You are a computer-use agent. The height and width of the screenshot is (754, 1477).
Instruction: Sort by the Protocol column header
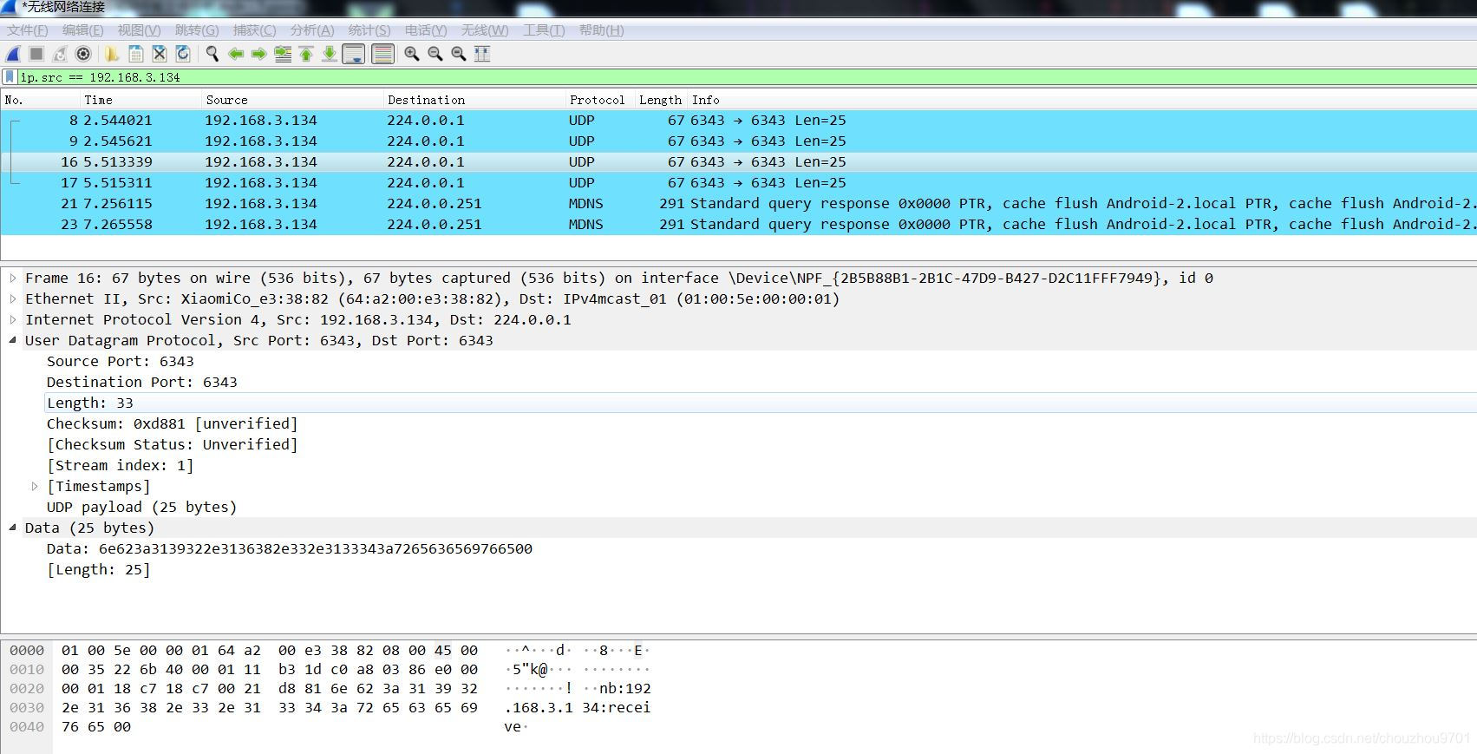(x=600, y=100)
